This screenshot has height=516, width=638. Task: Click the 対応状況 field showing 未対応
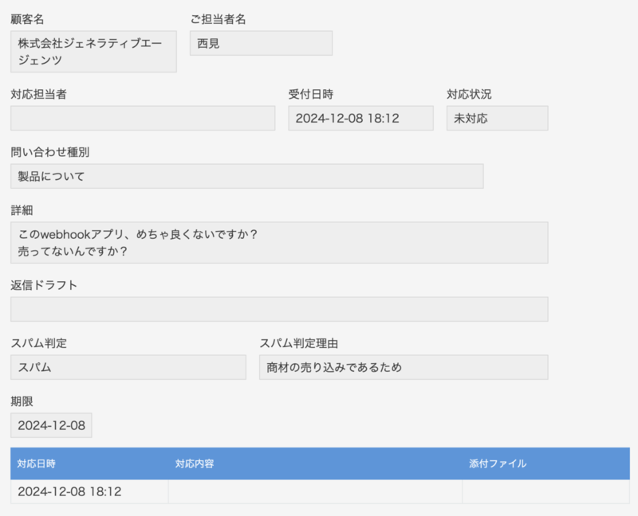497,118
